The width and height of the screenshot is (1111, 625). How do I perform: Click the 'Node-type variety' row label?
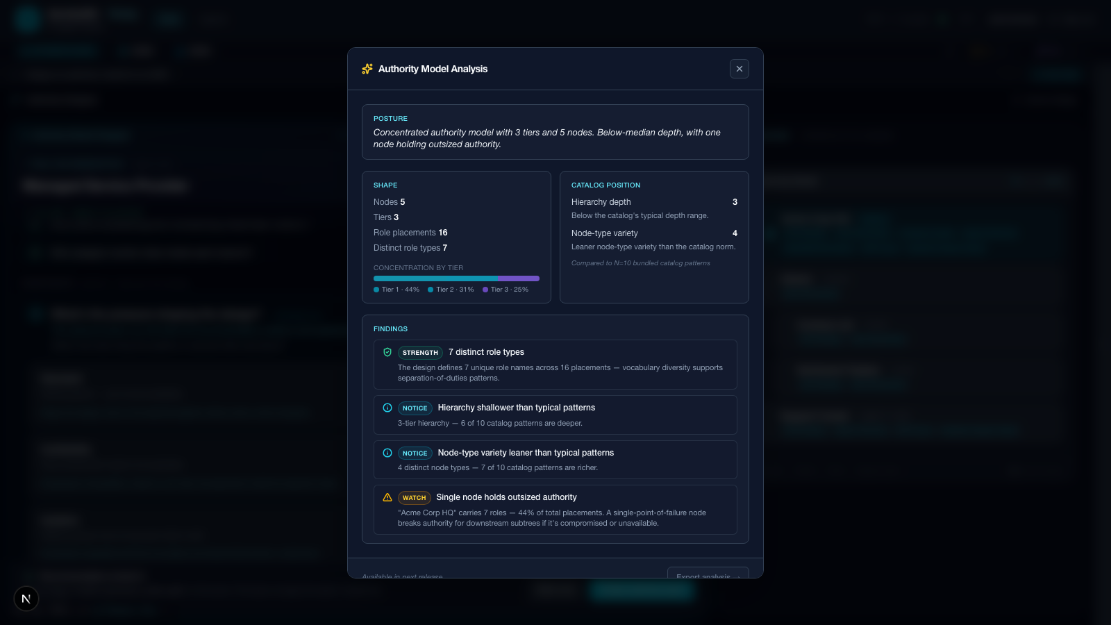605,233
